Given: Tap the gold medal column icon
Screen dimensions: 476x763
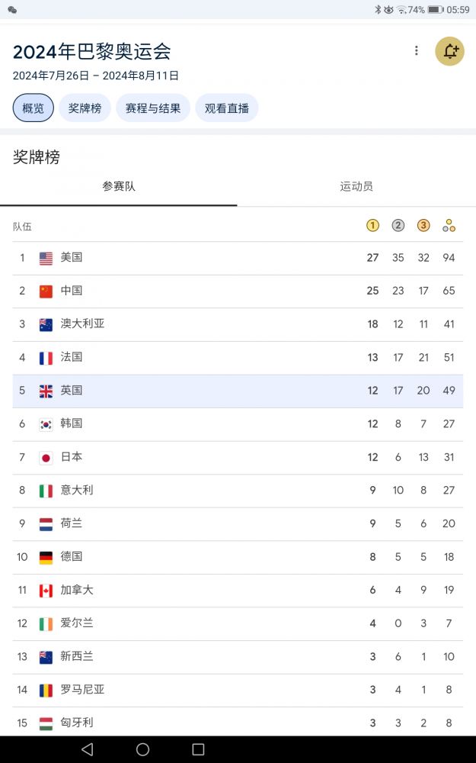Looking at the screenshot, I should (x=372, y=226).
